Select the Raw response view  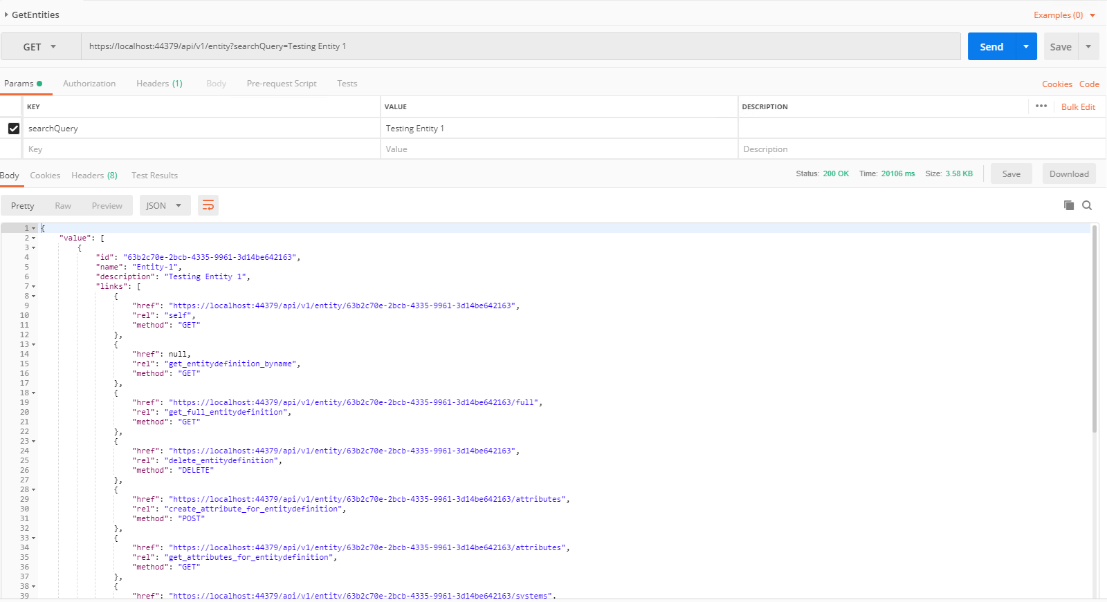click(63, 206)
